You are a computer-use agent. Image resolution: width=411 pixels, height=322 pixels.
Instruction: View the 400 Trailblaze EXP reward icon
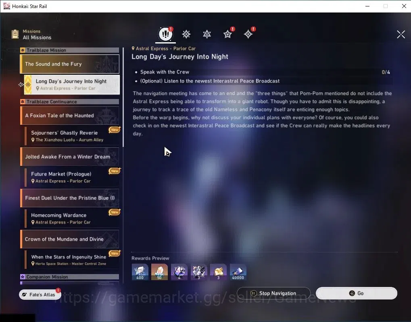tap(140, 272)
